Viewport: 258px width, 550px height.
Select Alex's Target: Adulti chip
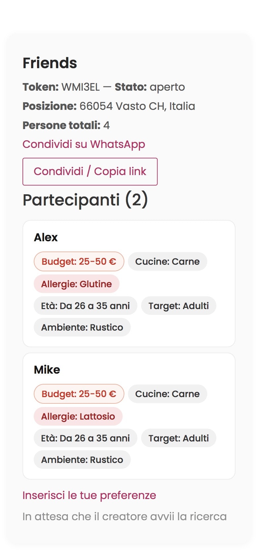pyautogui.click(x=178, y=305)
